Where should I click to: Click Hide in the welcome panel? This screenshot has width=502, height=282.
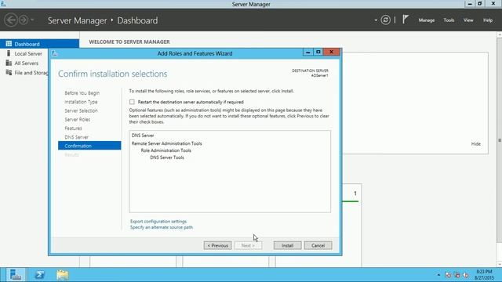pyautogui.click(x=476, y=144)
